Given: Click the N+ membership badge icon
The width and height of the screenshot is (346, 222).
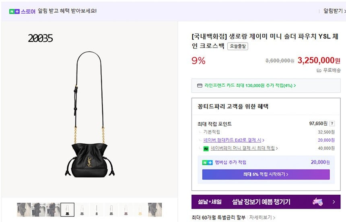Looking at the screenshot, I should point(207,163).
